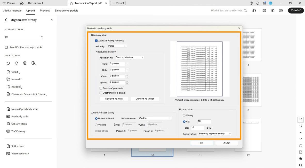Viewport: 305px width, 168px height.
Task: Zoom out with right rail magnifier minus
Action: coord(301,165)
